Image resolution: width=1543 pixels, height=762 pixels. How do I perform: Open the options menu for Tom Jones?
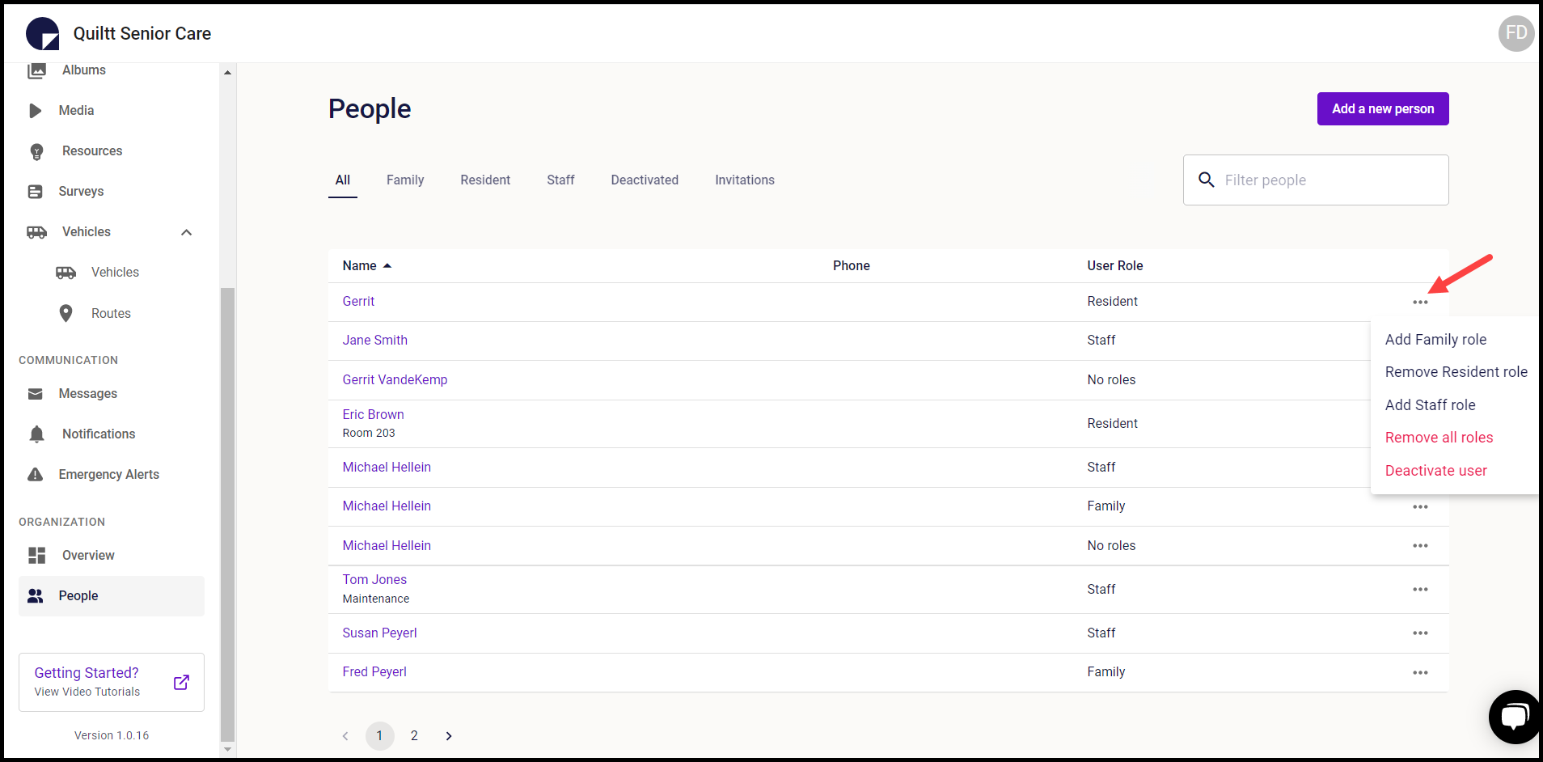[x=1420, y=590]
